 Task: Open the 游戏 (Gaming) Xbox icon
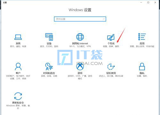[80, 67]
